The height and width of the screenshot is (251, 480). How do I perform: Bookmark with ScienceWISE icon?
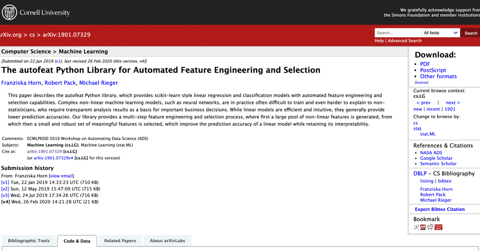point(438,227)
